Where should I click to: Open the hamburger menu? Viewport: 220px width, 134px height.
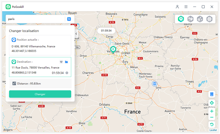point(186,7)
